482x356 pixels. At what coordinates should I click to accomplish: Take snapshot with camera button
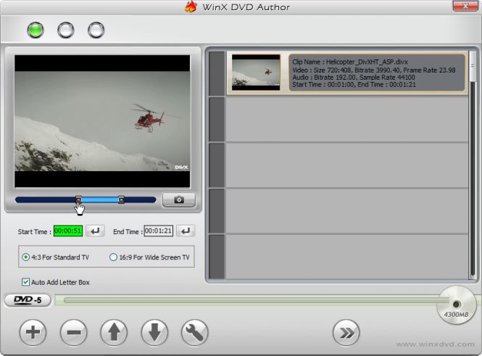pyautogui.click(x=178, y=199)
